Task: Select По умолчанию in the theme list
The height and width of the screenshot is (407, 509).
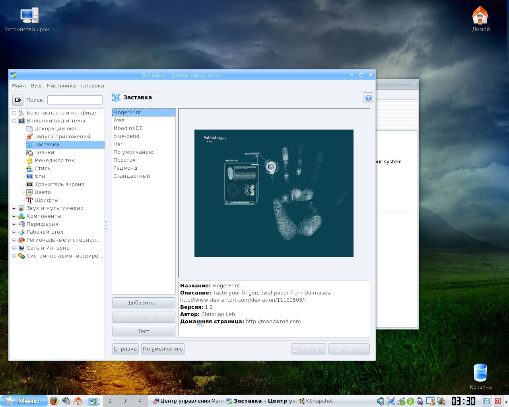Action: pos(144,152)
